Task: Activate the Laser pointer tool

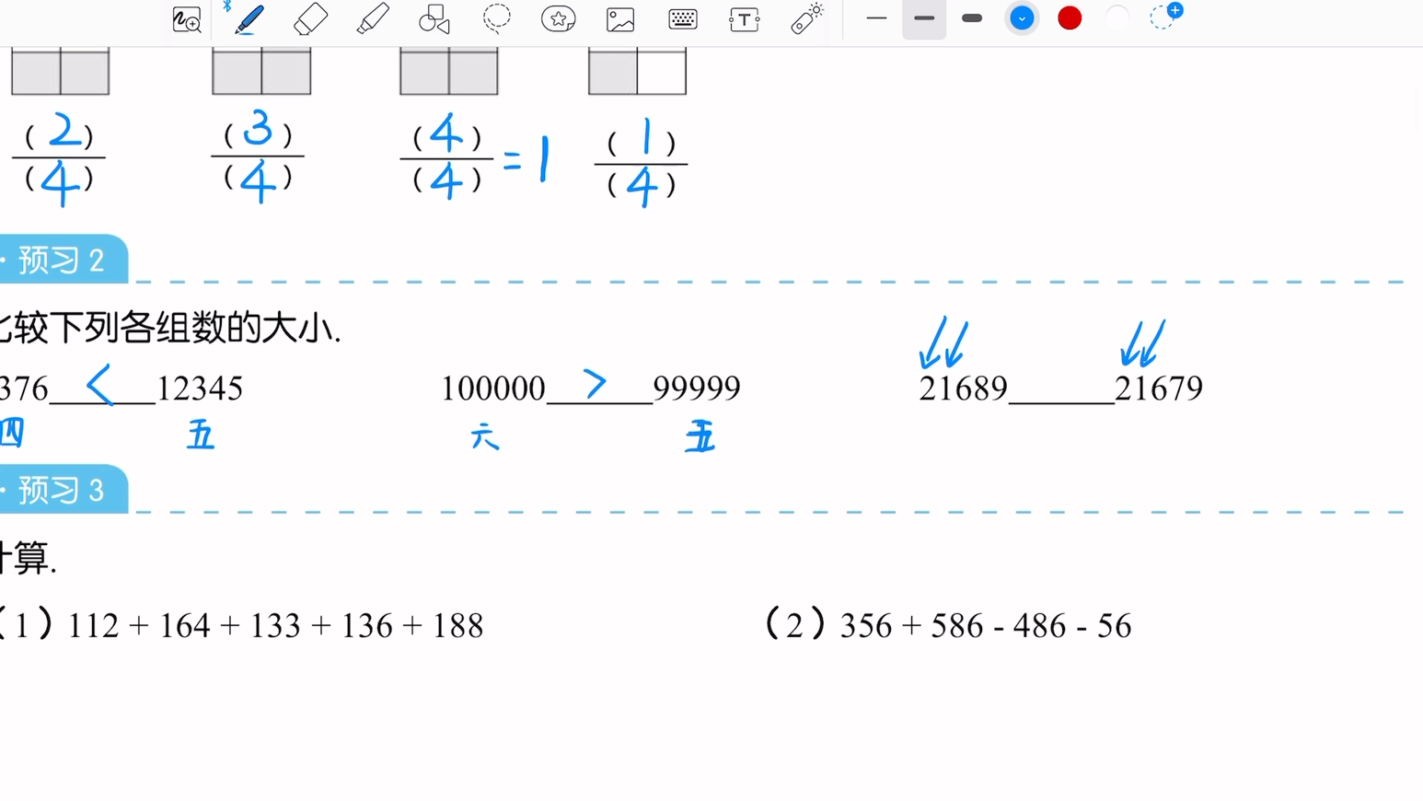Action: (x=807, y=19)
